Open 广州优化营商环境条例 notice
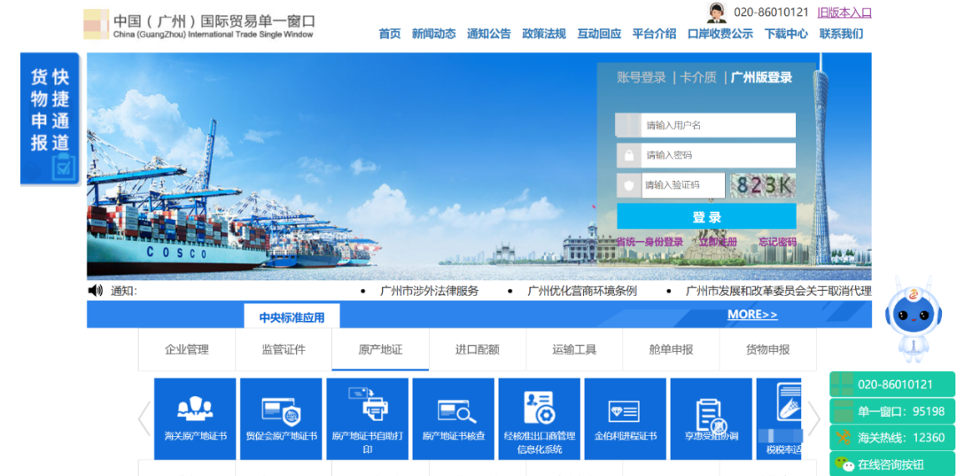The height and width of the screenshot is (476, 957). (x=581, y=291)
